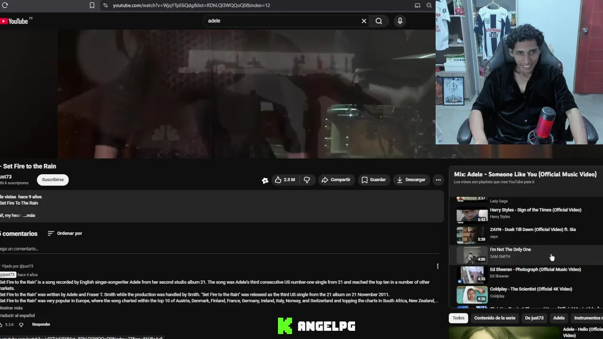Click the Adele - Hello recommended thumbnail
603x339 pixels.
click(x=504, y=333)
